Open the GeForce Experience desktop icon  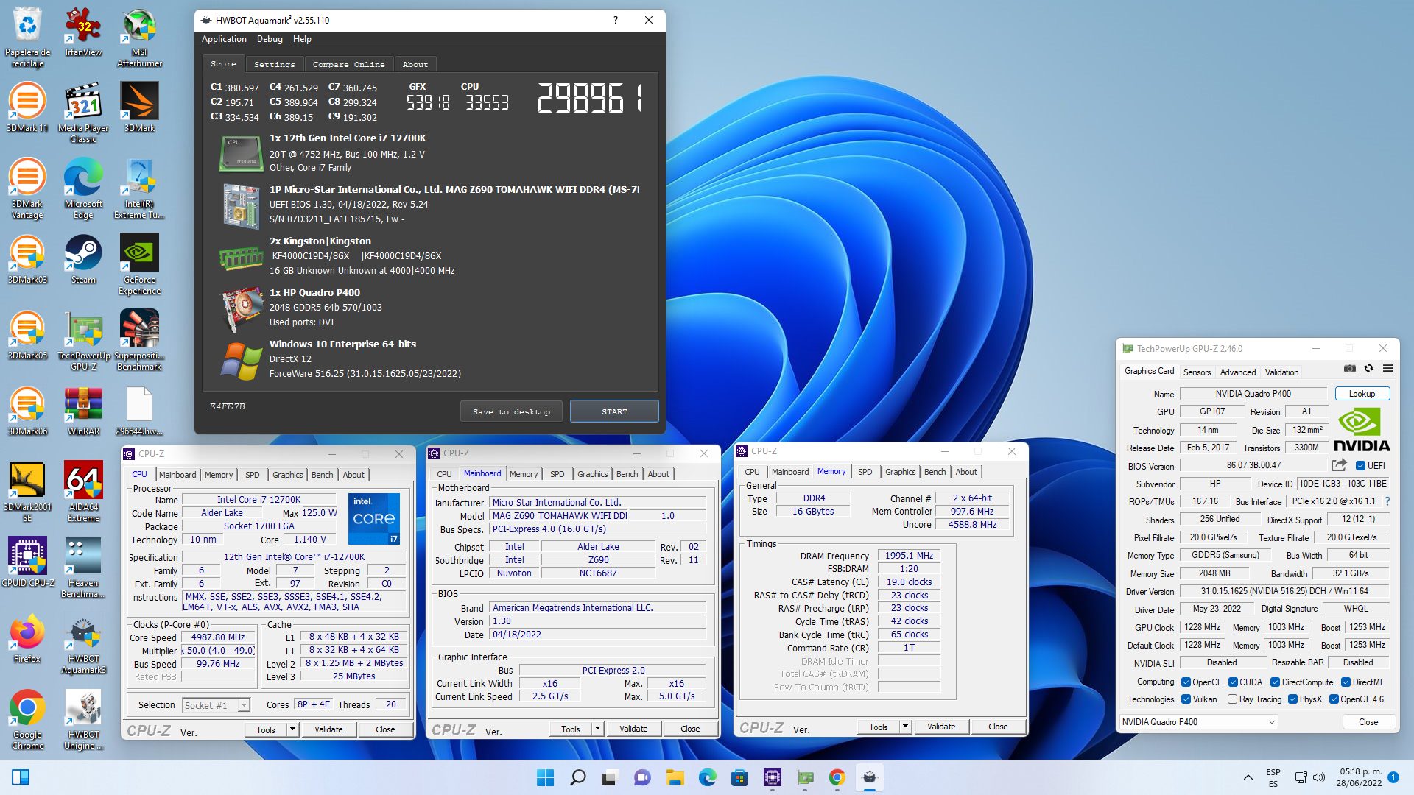tap(139, 265)
